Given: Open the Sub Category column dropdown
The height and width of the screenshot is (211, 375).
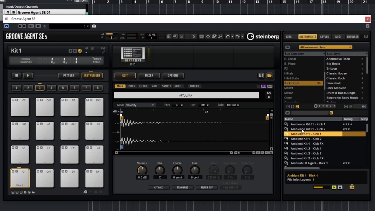Looking at the screenshot, I should [324, 54].
